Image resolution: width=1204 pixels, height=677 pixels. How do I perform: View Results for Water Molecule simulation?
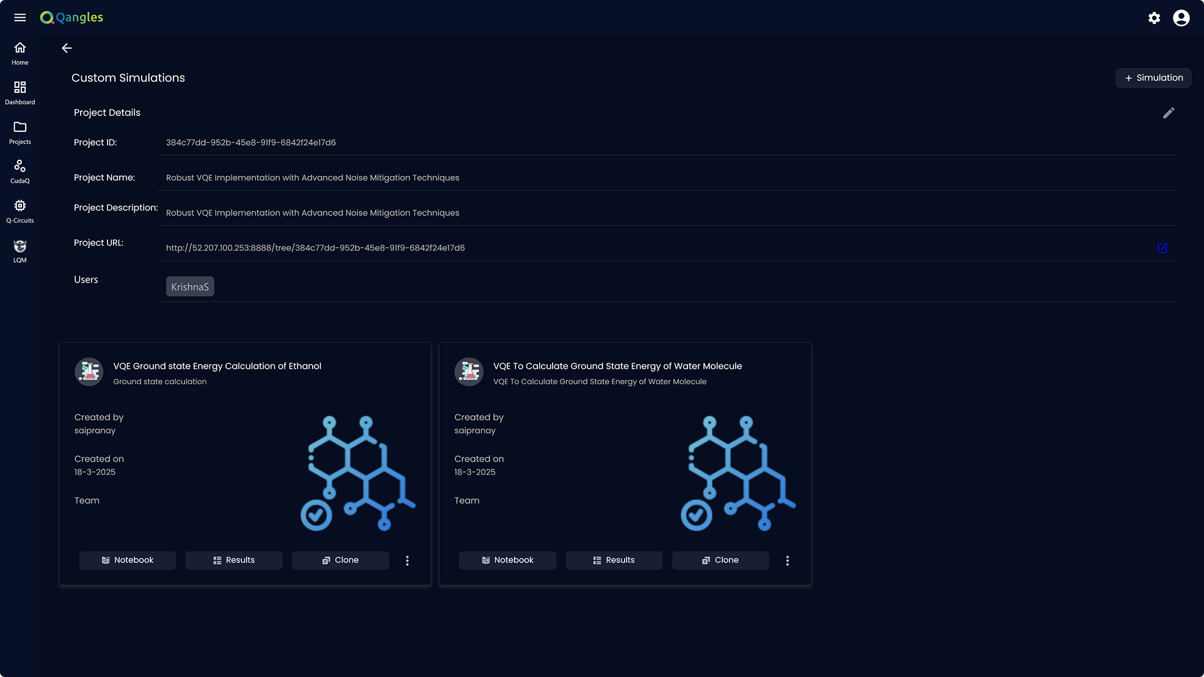point(614,560)
